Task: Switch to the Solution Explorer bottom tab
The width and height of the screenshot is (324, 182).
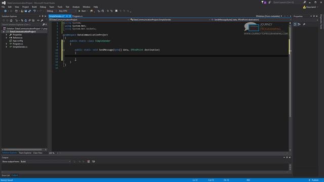Action: [x=9, y=153]
